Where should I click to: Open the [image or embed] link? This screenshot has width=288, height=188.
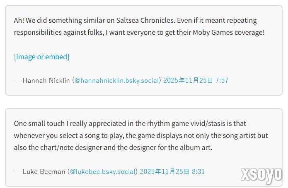[x=41, y=57]
